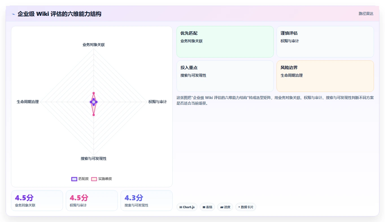This screenshot has height=222, width=385.
Task: Click the 业务对象关联 radar axis label
Action: coord(93,45)
